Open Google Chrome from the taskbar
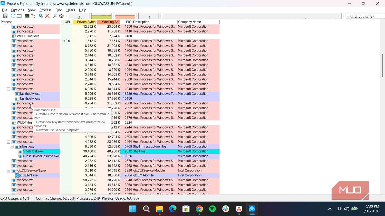385x216 pixels. (x=199, y=209)
